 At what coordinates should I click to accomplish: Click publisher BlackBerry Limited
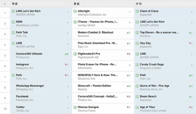coord(27,25)
